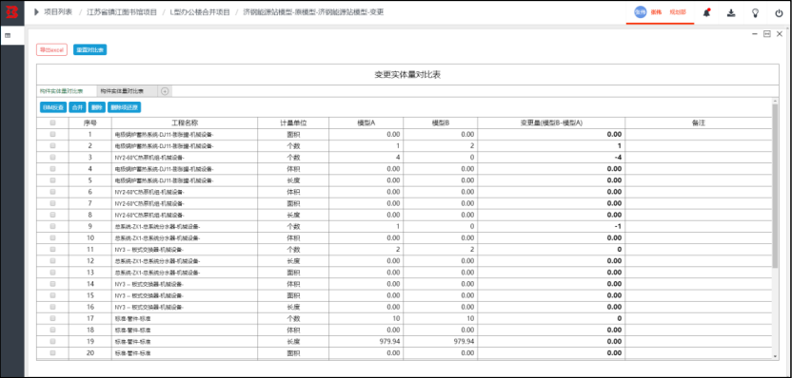792x378 pixels.
Task: Click the 删除项还原 button
Action: pos(124,107)
